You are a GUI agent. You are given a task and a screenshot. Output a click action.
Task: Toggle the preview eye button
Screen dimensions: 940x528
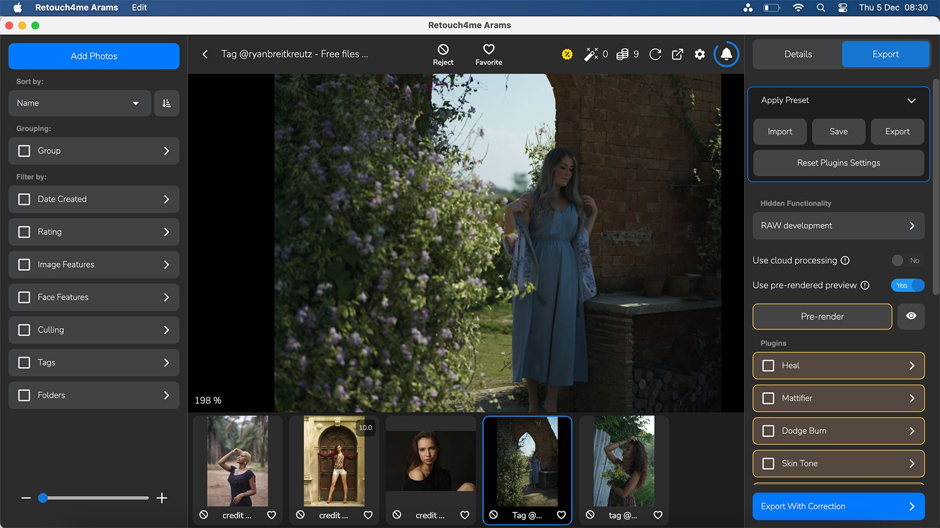point(911,316)
